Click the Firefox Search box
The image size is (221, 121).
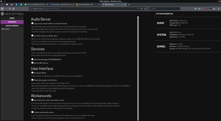click(x=164, y=9)
